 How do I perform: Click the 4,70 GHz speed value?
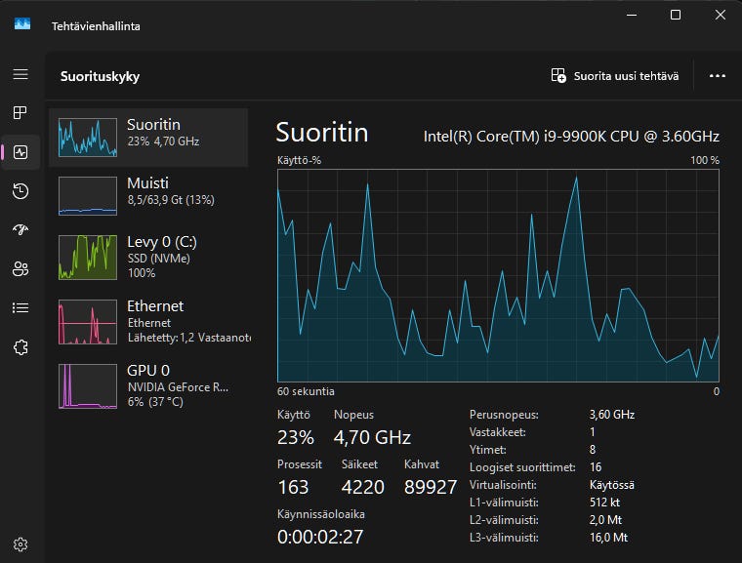point(372,437)
